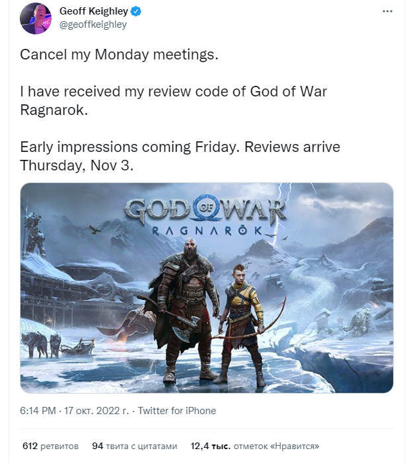The height and width of the screenshot is (463, 415).
Task: Click the blue verified badge
Action: (136, 11)
